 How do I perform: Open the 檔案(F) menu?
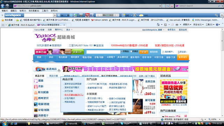5,11
